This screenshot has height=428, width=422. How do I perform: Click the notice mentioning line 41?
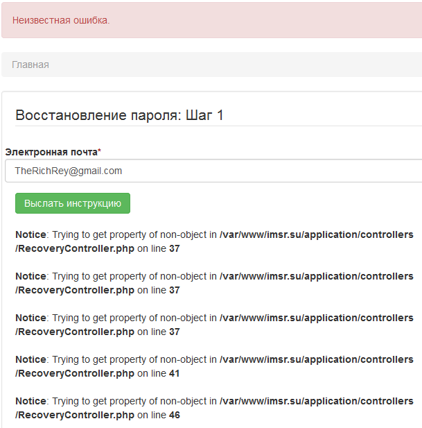pos(214,366)
